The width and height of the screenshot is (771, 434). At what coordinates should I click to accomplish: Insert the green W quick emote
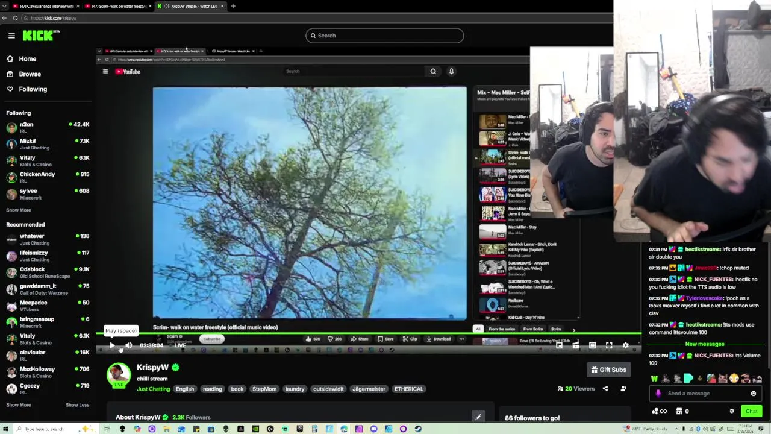[654, 379]
